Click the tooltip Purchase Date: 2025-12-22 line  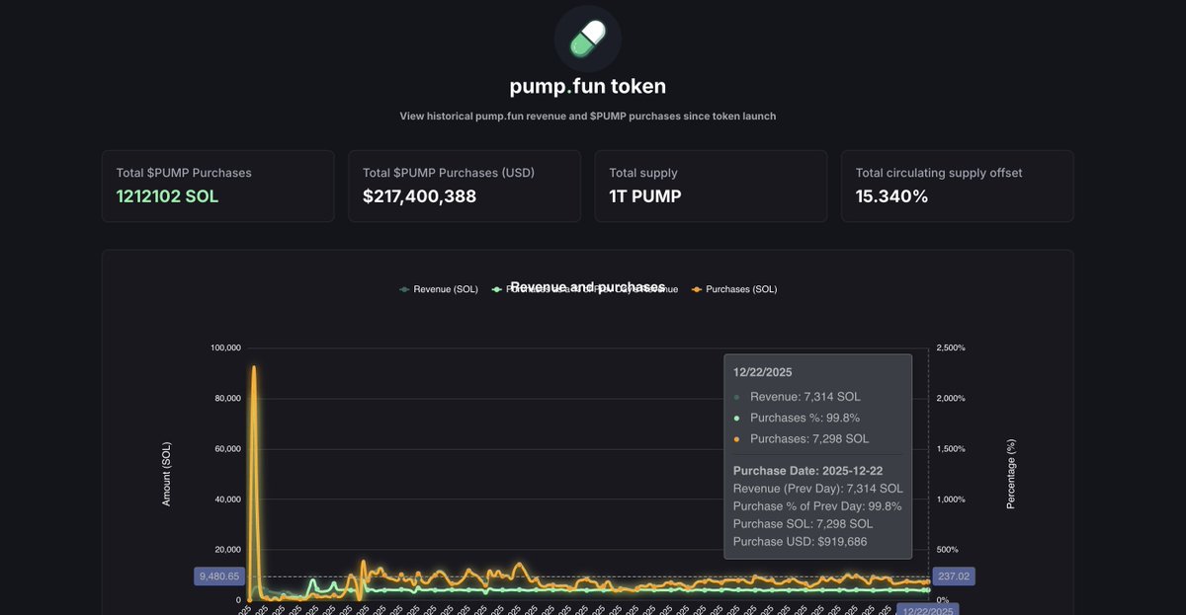(808, 471)
